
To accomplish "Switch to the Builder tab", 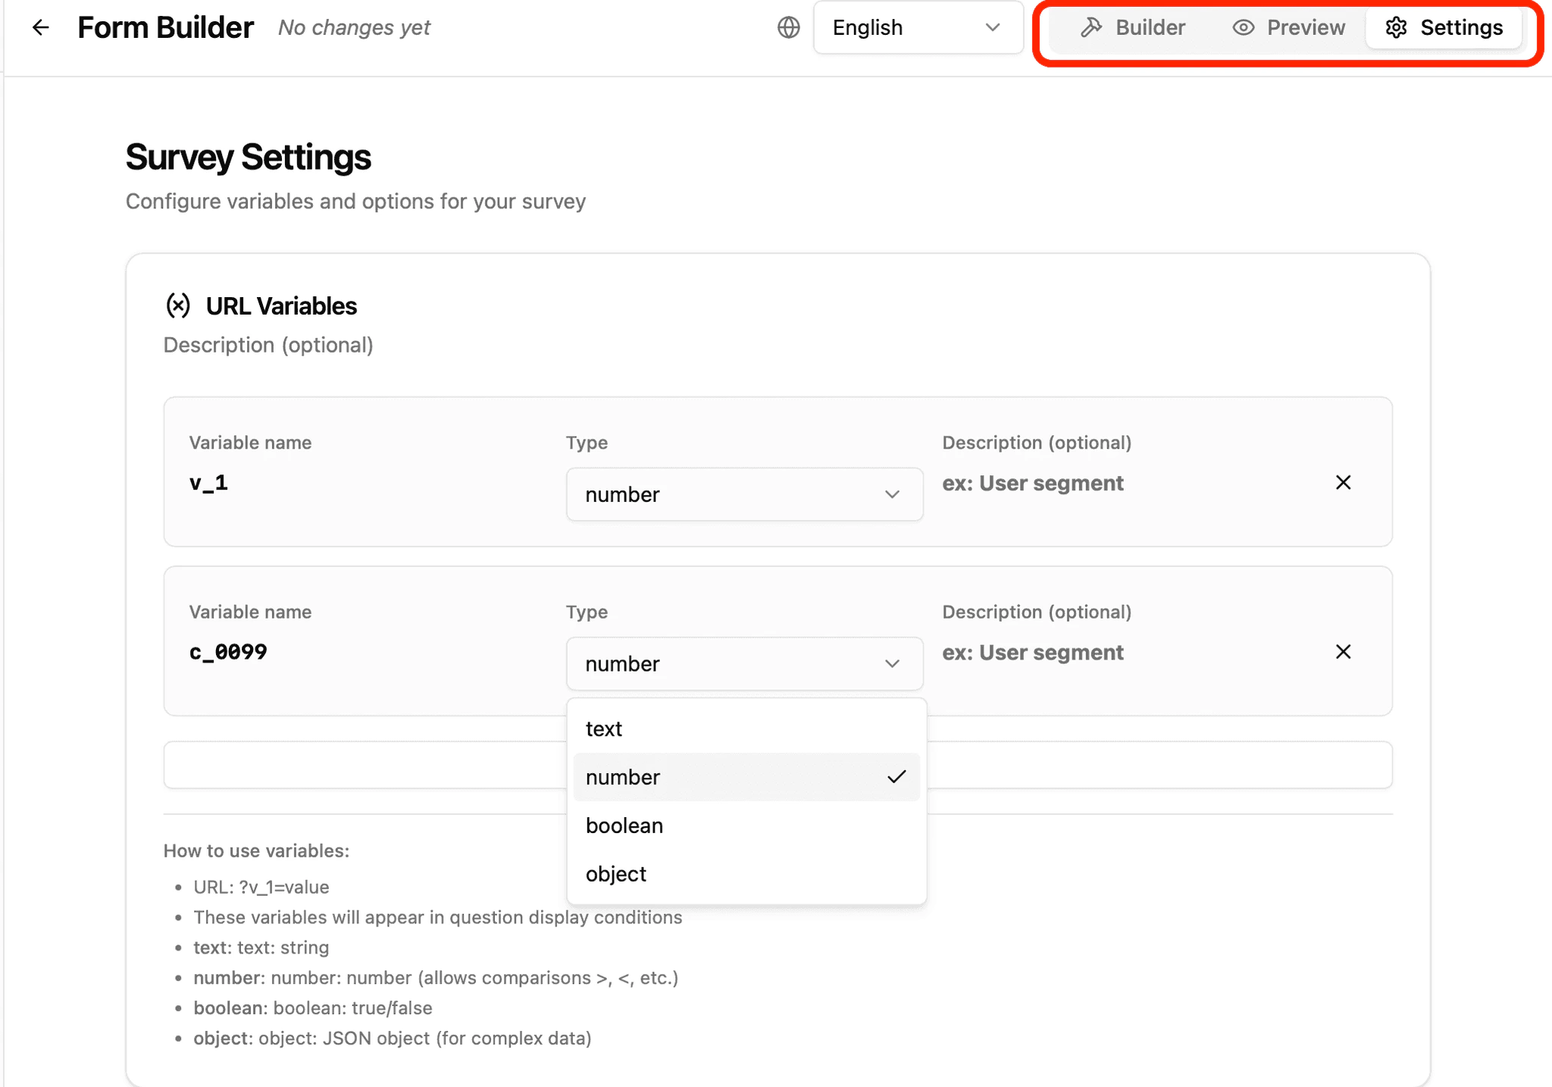I will (x=1150, y=27).
